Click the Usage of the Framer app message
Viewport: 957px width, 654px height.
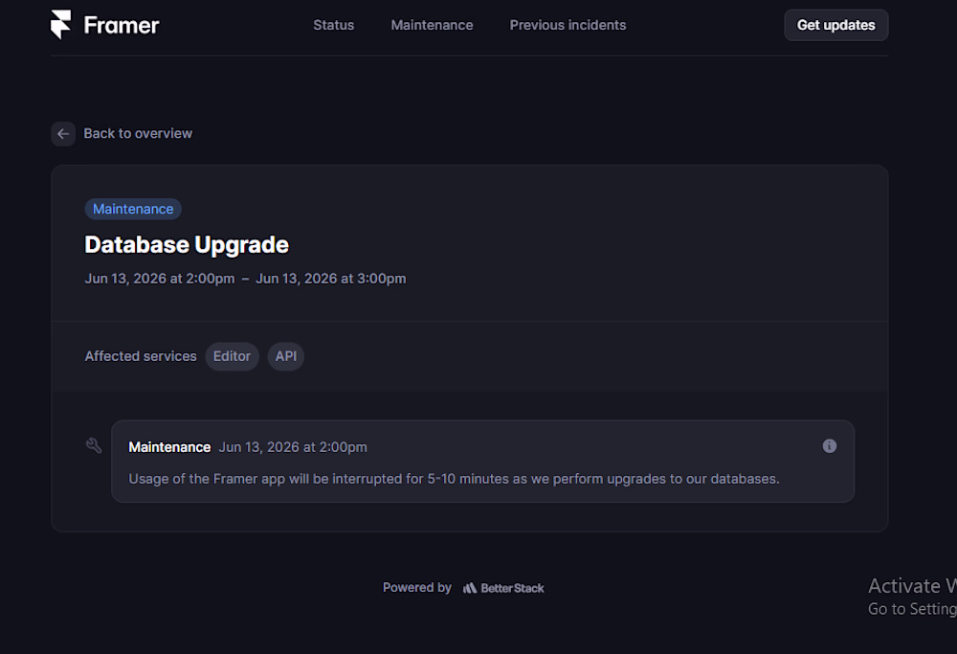coord(454,479)
